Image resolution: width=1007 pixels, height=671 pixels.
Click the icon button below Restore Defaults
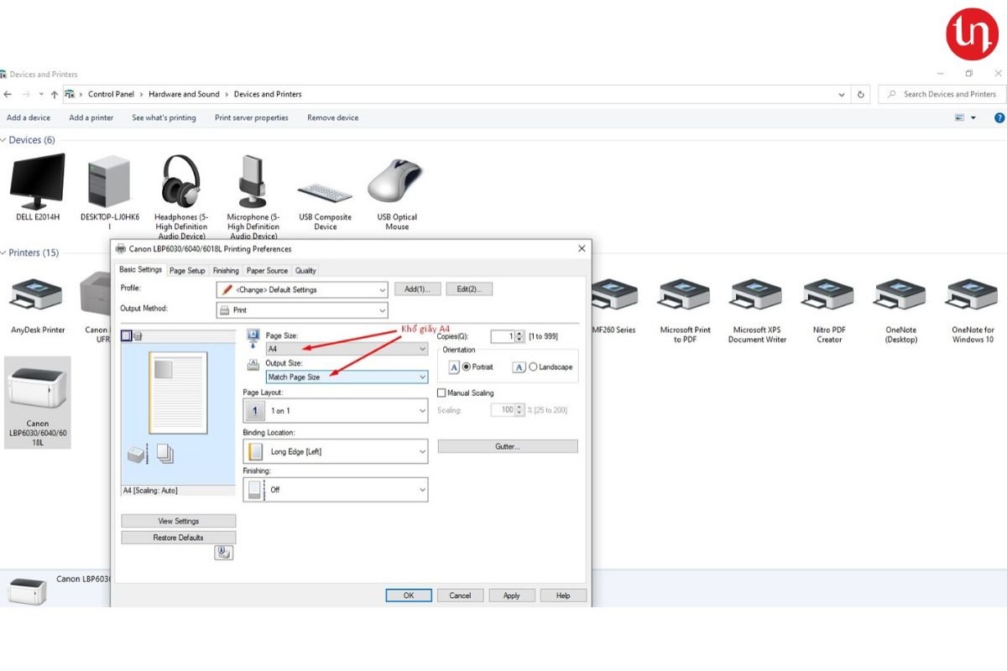(x=223, y=553)
